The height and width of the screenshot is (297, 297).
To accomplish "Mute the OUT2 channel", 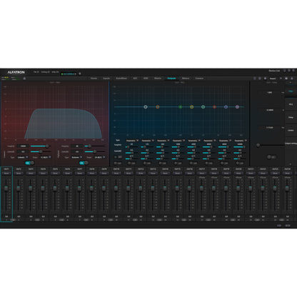I will click(x=19, y=173).
